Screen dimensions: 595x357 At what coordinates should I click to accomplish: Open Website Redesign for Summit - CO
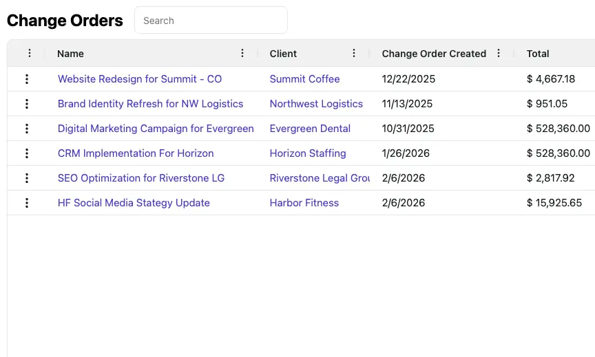140,79
